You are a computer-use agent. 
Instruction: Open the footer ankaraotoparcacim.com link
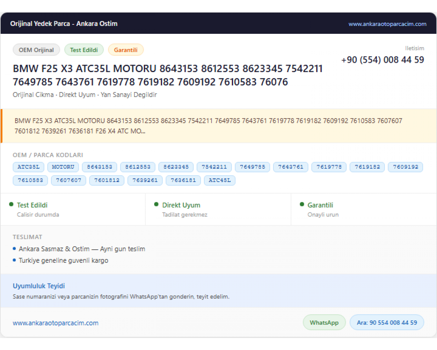(56, 323)
